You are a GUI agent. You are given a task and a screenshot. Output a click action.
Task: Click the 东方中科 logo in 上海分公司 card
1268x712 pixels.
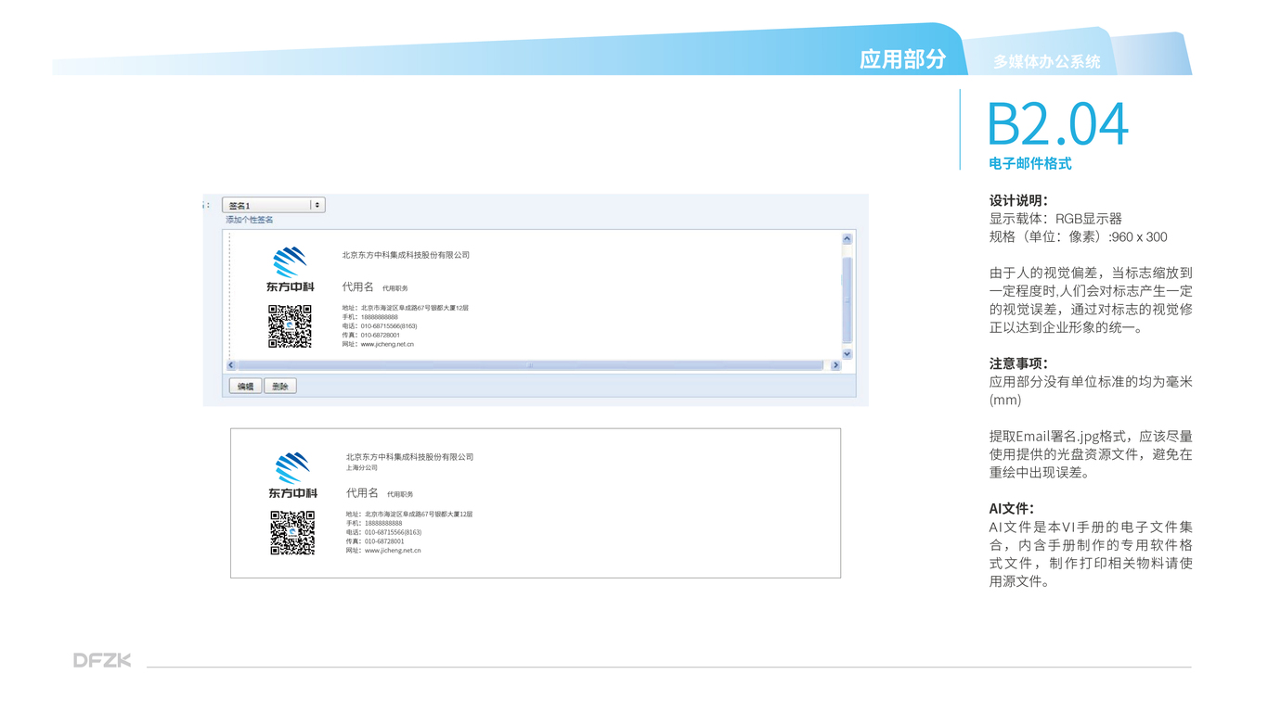click(293, 476)
